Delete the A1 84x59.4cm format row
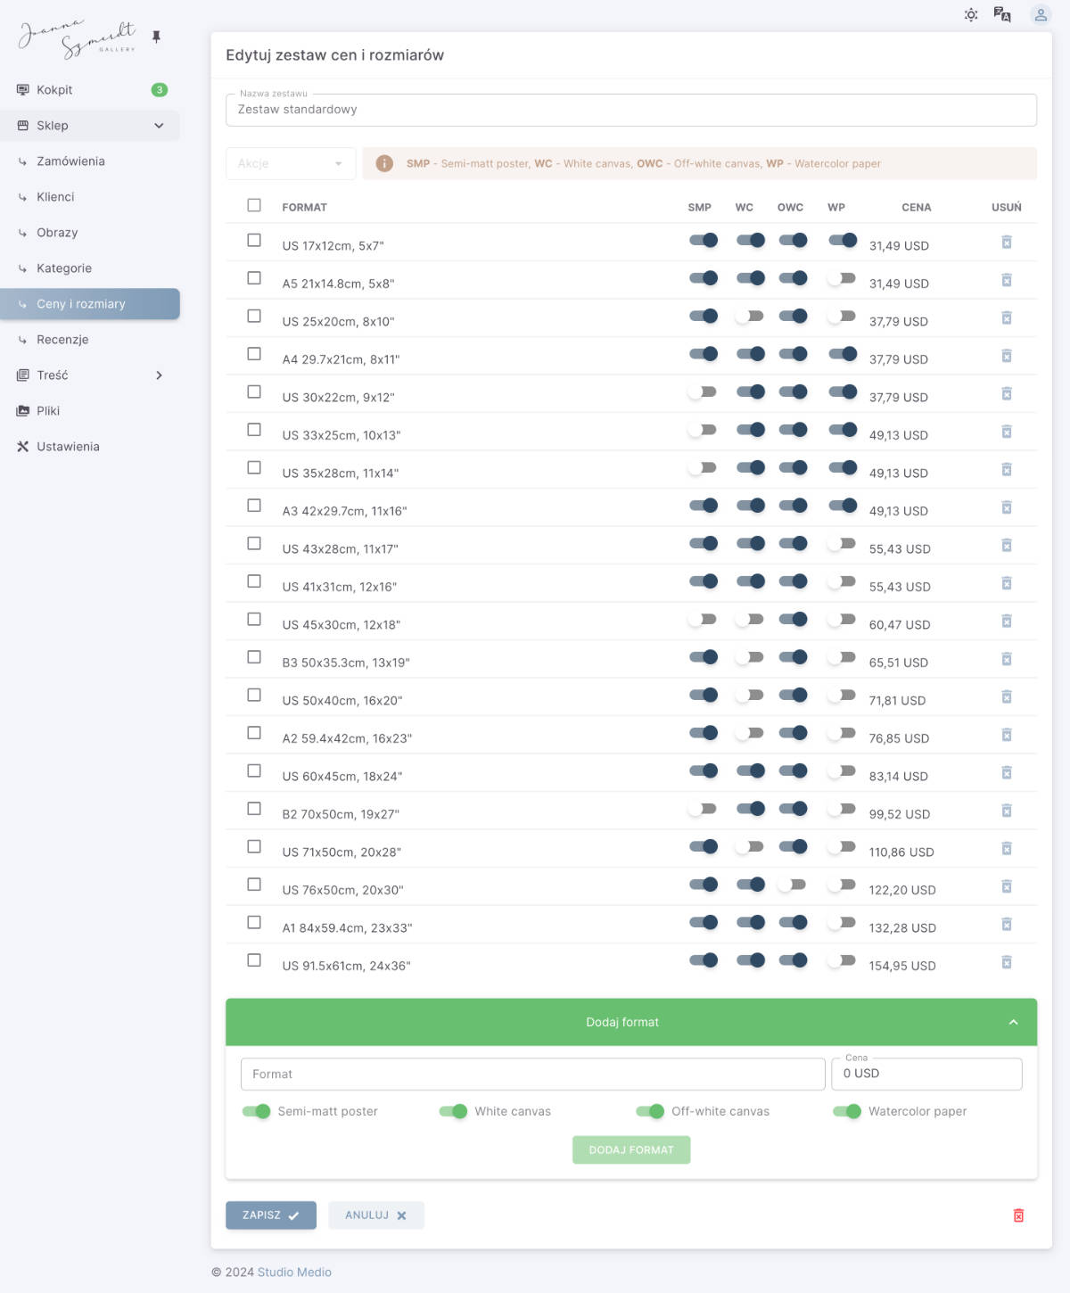This screenshot has width=1070, height=1293. 1007,925
